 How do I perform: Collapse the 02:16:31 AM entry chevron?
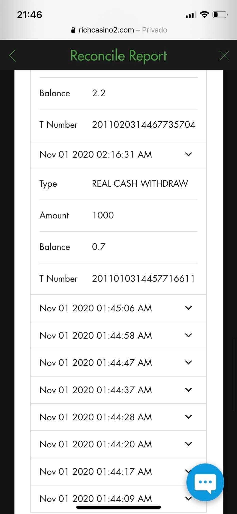tap(188, 154)
